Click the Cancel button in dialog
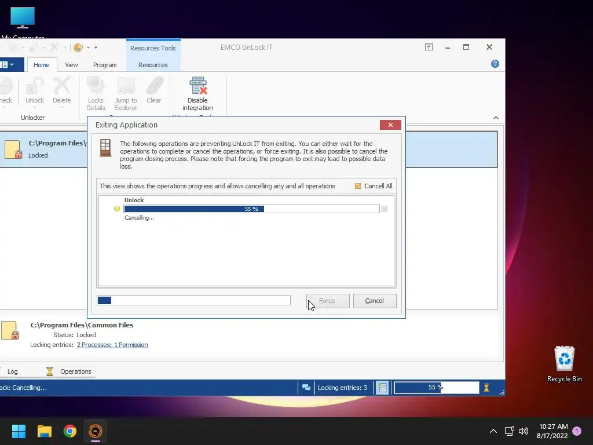The image size is (593, 445). (x=375, y=301)
